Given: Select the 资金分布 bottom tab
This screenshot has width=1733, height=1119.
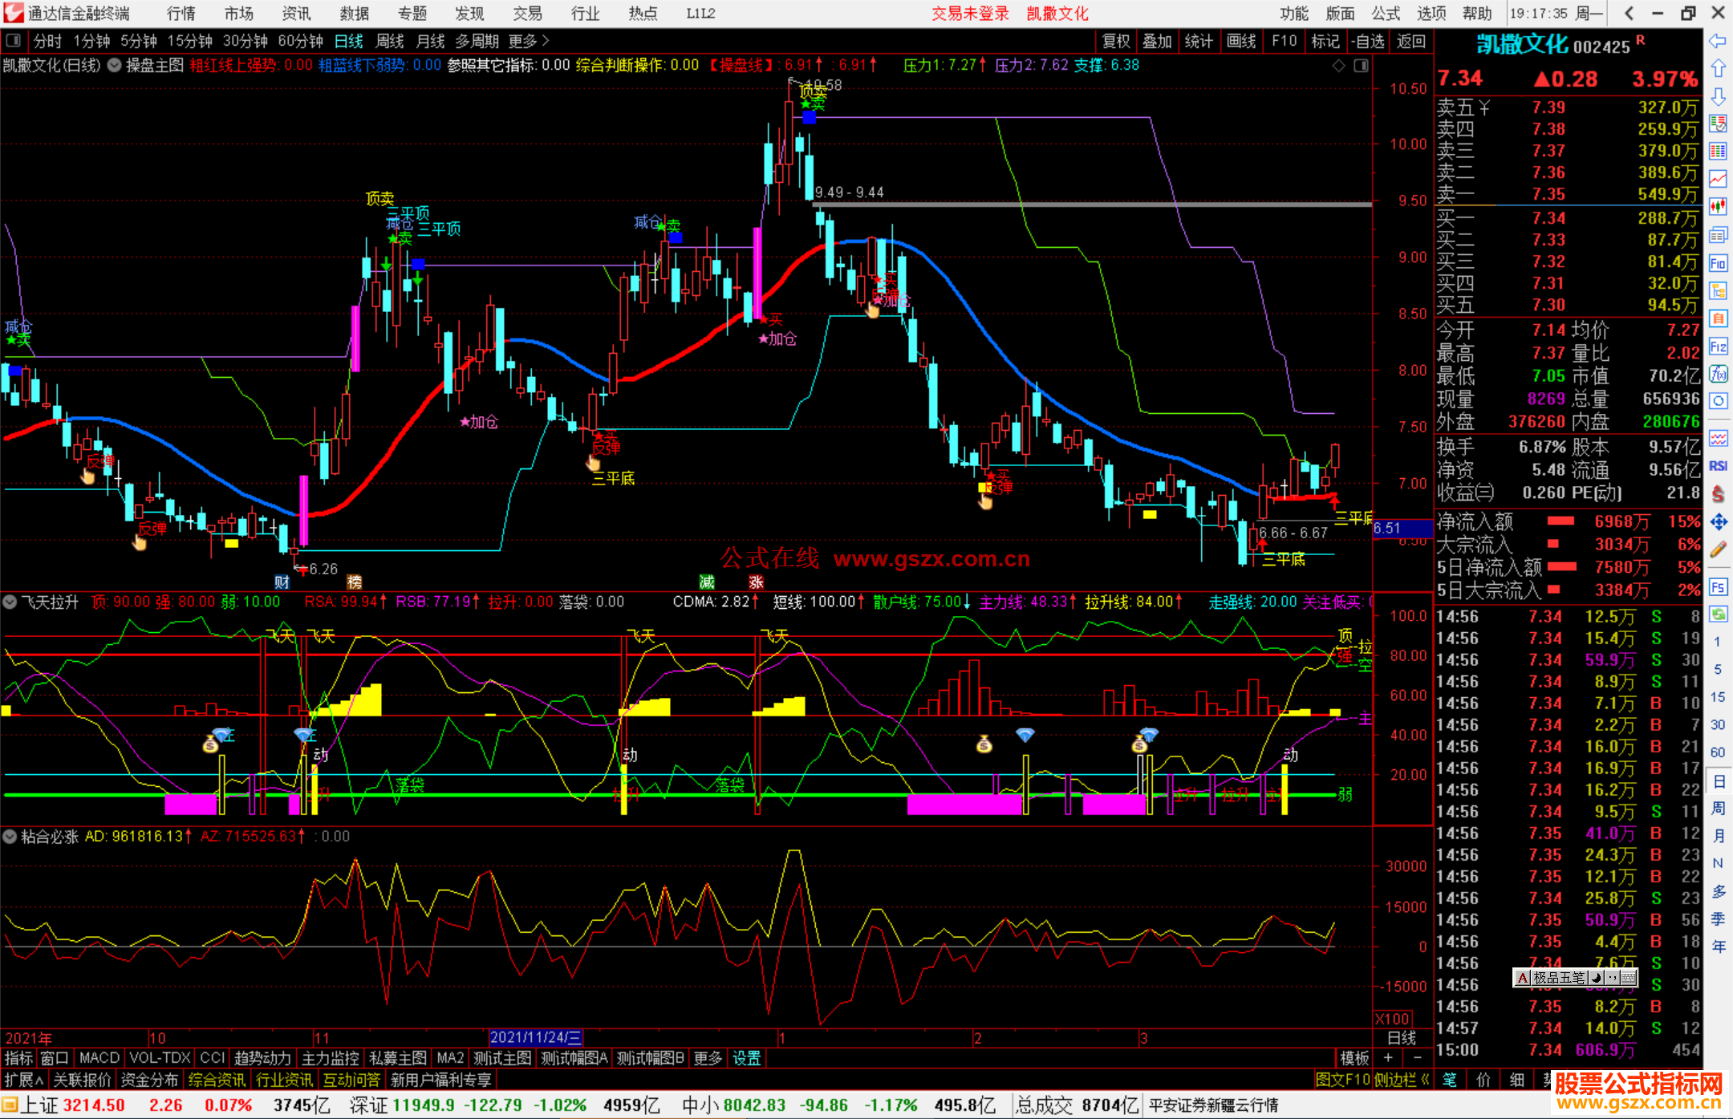Looking at the screenshot, I should click(x=149, y=1080).
